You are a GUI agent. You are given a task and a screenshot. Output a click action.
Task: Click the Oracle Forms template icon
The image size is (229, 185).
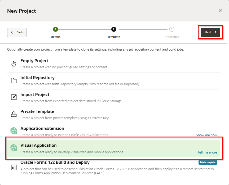14,167
